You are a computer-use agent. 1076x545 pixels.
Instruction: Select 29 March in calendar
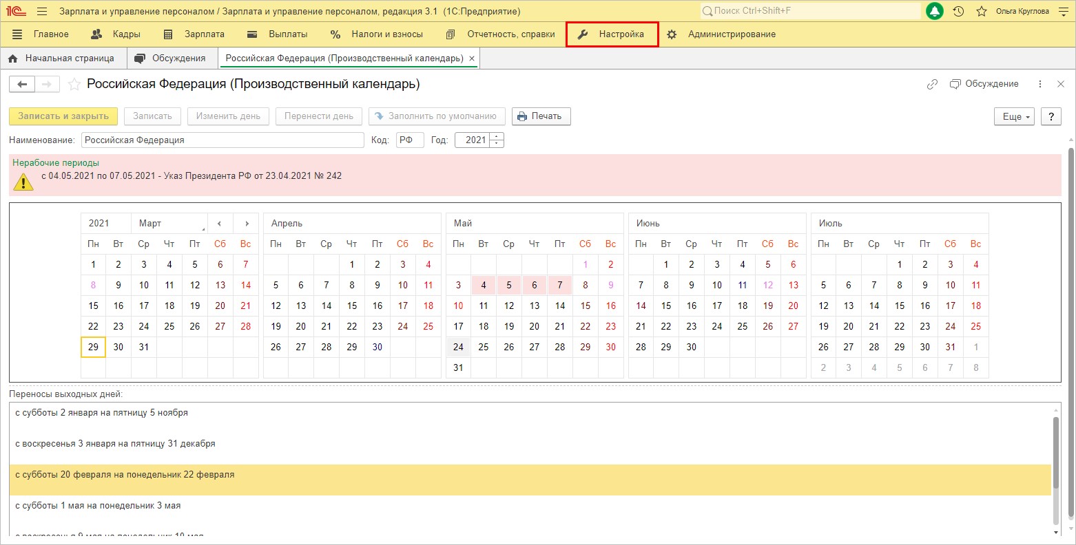(x=93, y=347)
